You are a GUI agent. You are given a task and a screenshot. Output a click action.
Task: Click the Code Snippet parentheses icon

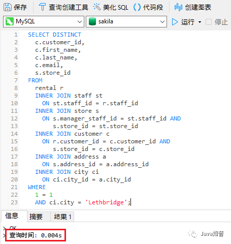(x=137, y=7)
